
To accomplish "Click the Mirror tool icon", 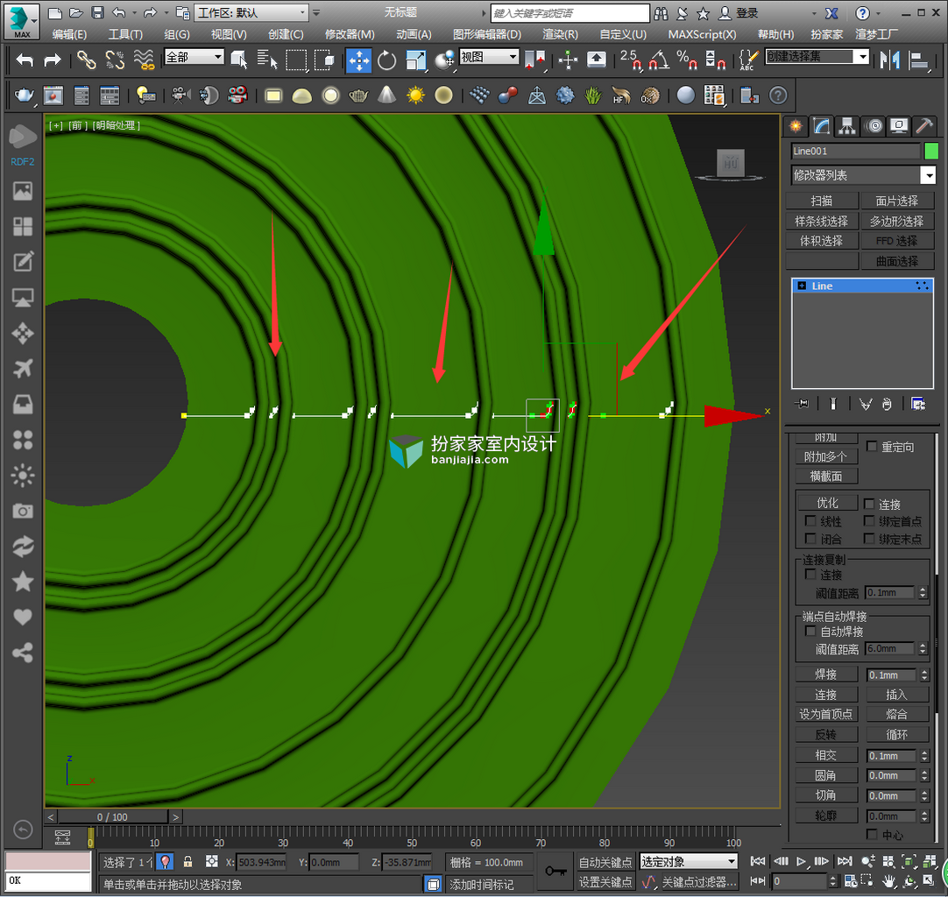I will [x=889, y=60].
